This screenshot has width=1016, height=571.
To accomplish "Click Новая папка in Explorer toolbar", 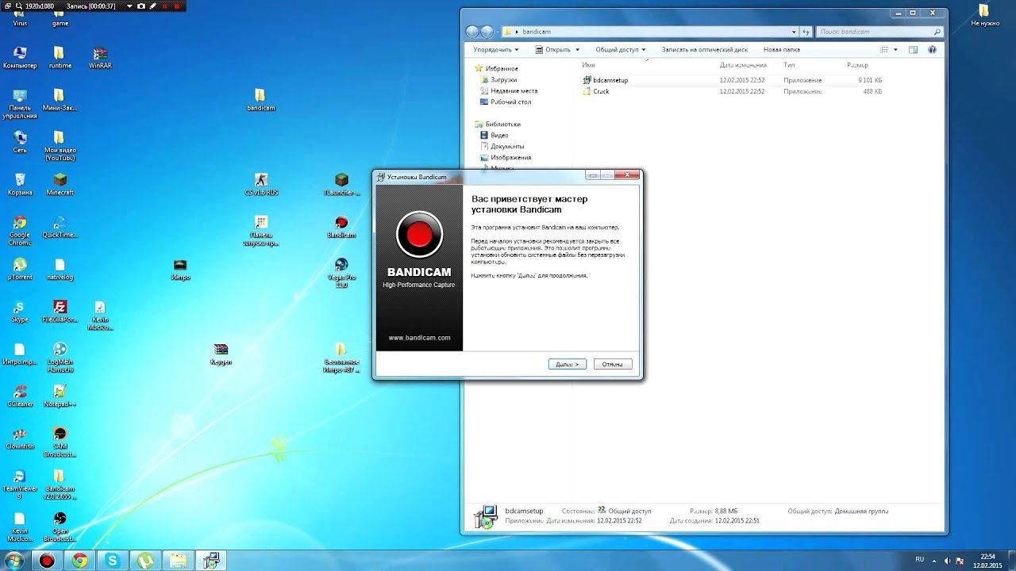I will tap(782, 49).
